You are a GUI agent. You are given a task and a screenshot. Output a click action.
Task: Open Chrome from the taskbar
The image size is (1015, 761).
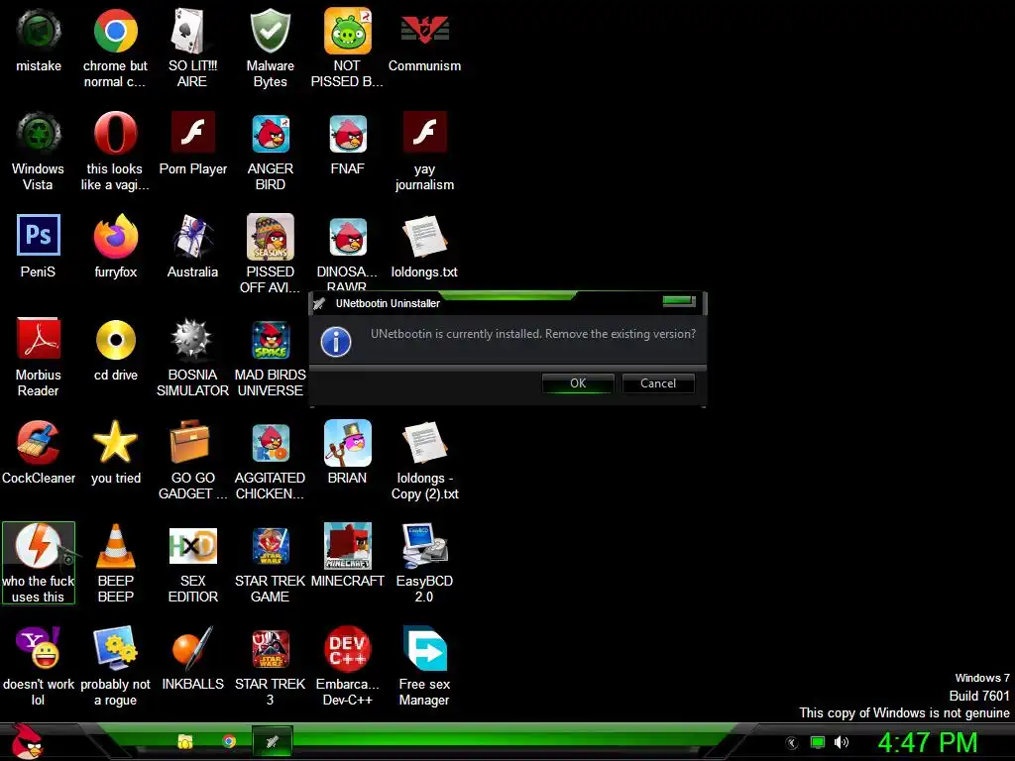click(229, 741)
